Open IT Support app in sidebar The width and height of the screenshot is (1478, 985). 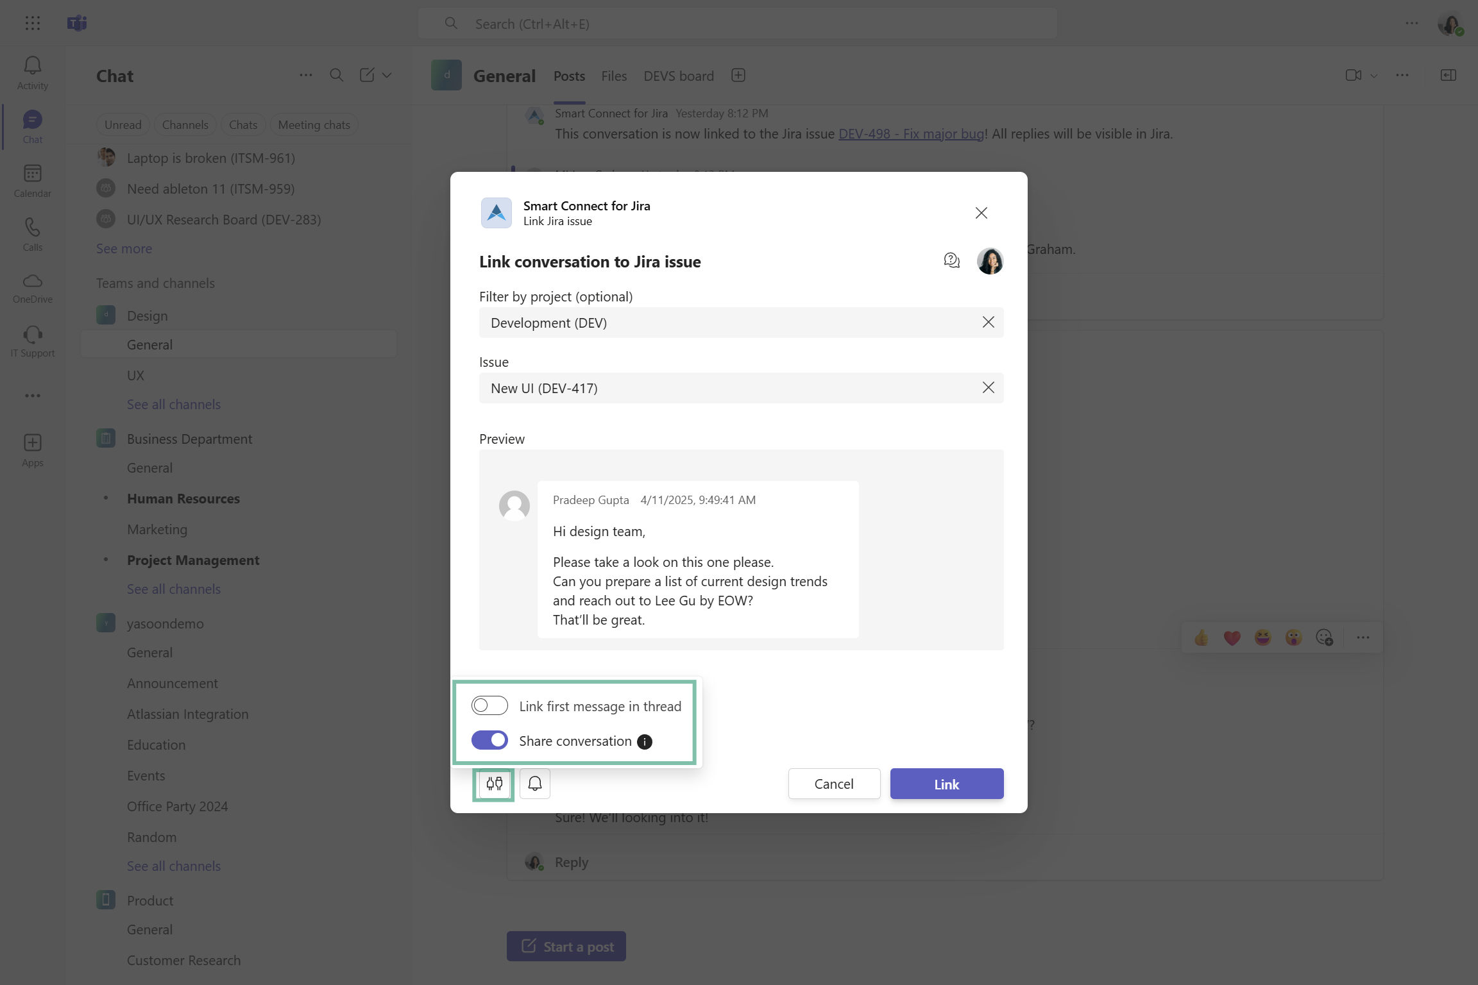(x=32, y=341)
